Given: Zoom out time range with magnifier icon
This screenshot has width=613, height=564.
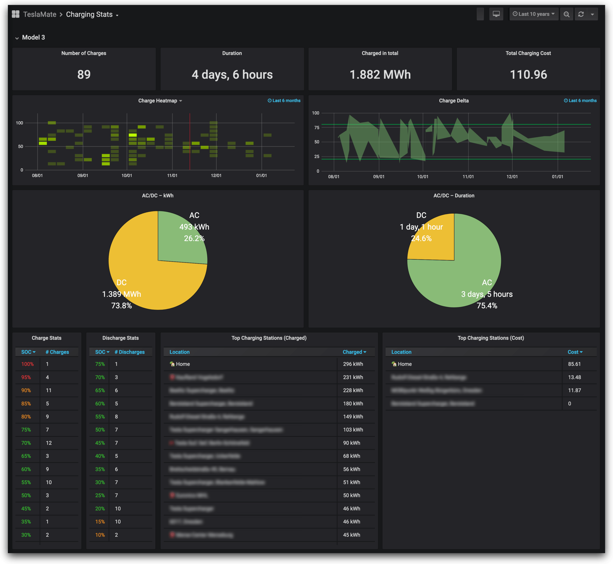Looking at the screenshot, I should tap(566, 14).
